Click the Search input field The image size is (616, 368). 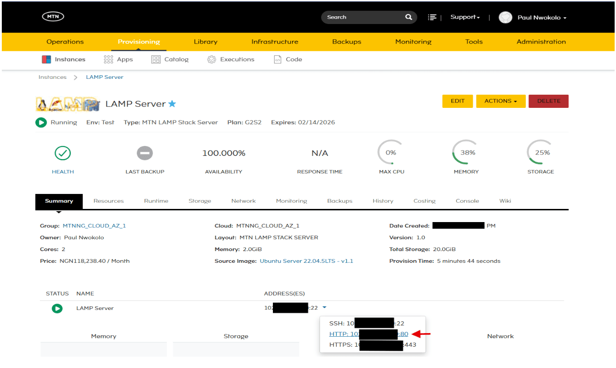tap(363, 17)
